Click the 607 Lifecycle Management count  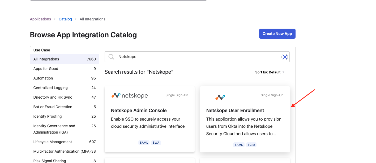point(92,142)
